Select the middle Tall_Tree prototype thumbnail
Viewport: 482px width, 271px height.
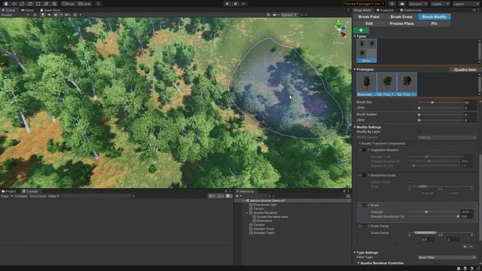pyautogui.click(x=386, y=84)
